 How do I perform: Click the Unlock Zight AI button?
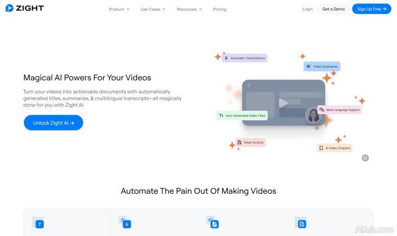point(53,123)
